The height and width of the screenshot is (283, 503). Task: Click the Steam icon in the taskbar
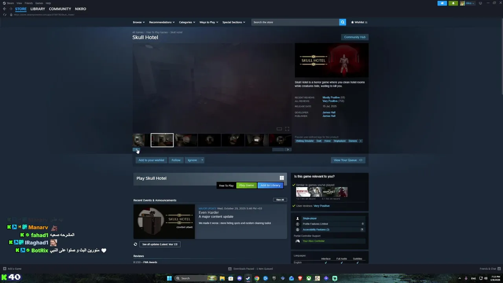(248, 278)
